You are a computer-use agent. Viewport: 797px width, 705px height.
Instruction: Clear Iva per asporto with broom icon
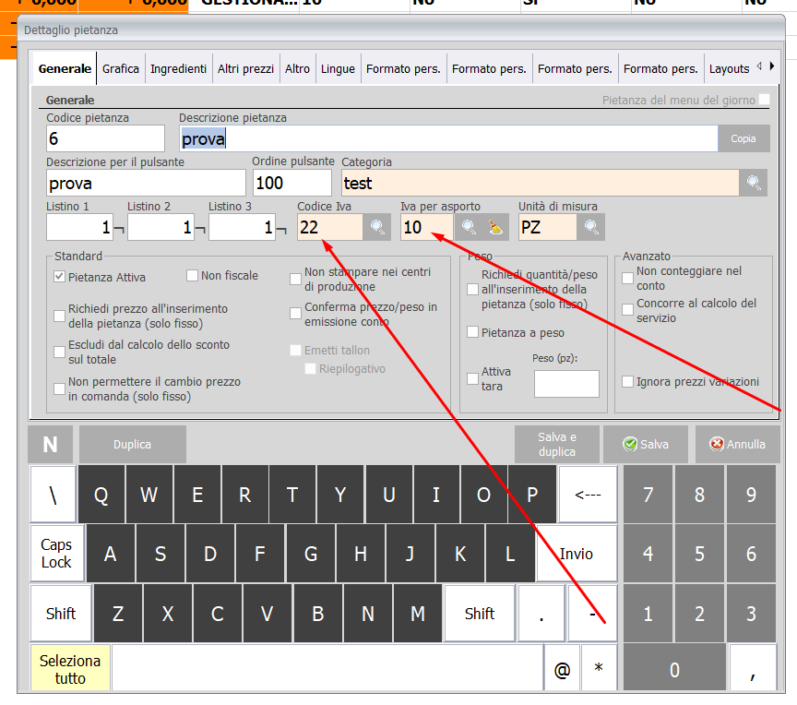(495, 227)
